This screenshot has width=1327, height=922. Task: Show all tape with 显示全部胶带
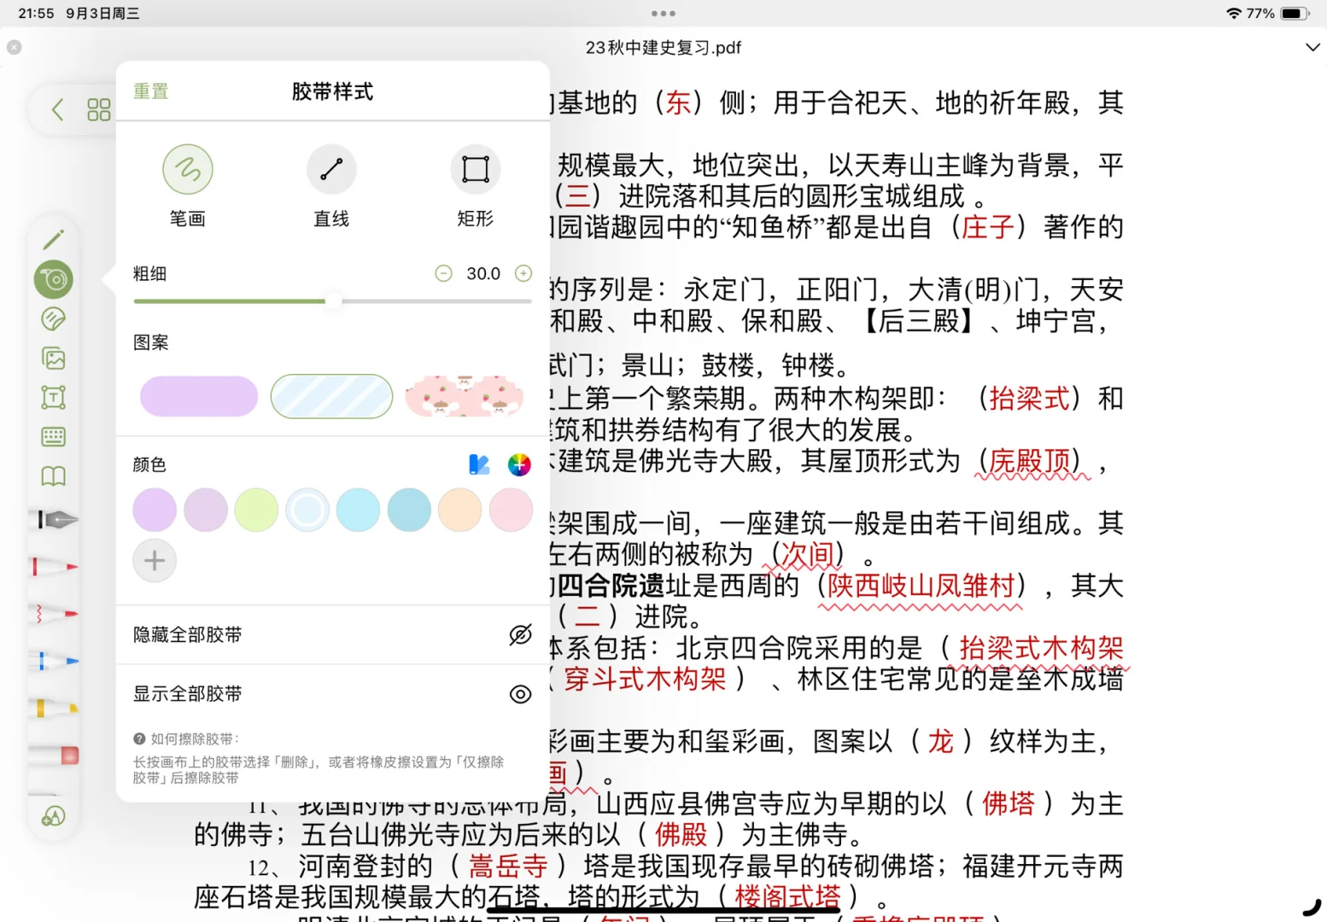click(x=332, y=694)
